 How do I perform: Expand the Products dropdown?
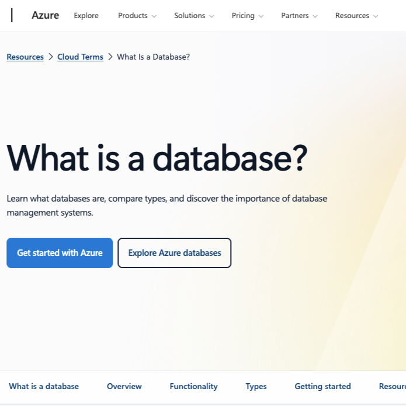(137, 16)
